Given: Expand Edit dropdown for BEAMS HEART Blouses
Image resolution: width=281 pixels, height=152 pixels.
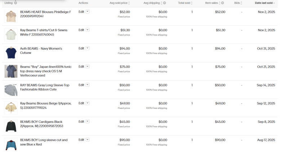Looking at the screenshot, I should pyautogui.click(x=88, y=12).
